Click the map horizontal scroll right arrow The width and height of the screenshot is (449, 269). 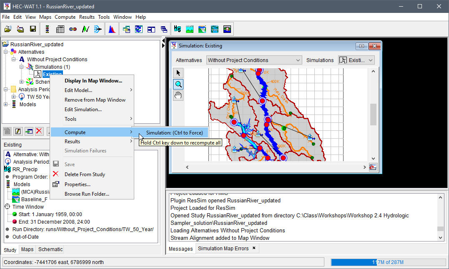click(x=364, y=167)
